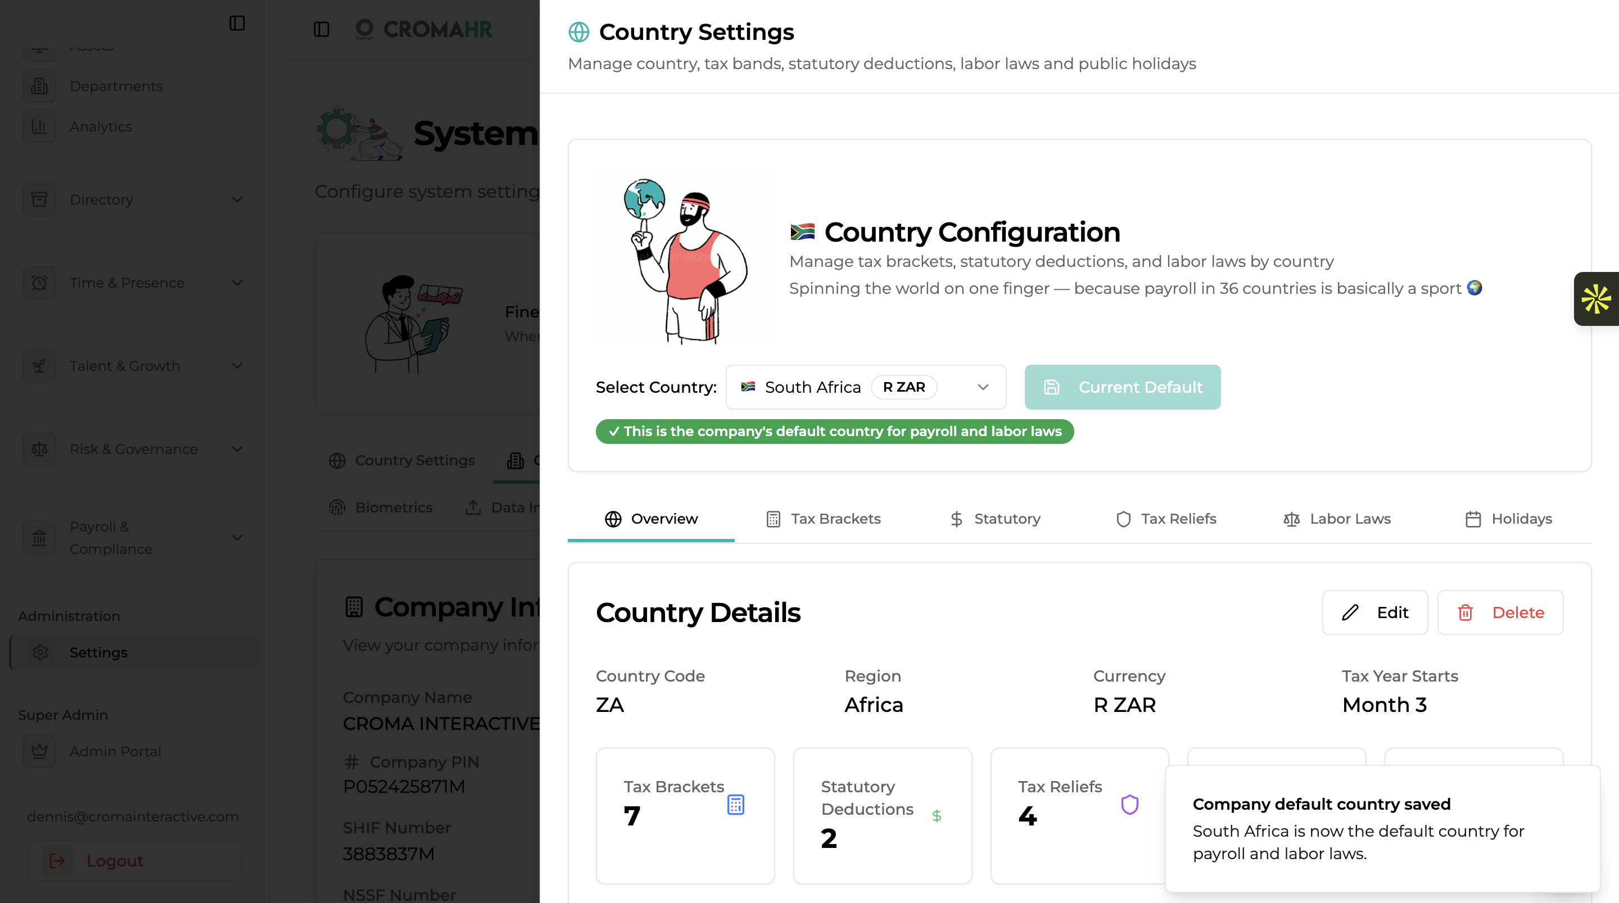Switch to the Overview tab

651,519
